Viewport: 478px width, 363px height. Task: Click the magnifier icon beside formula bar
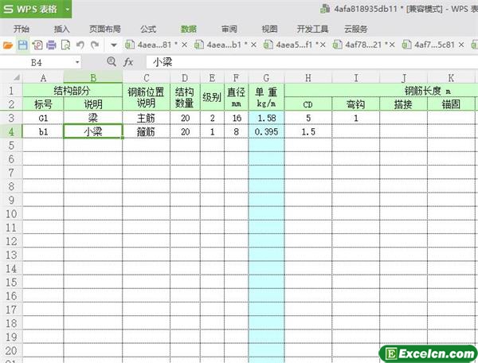112,62
